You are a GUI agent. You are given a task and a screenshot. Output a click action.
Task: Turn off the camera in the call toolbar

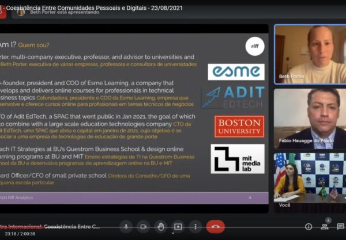143,227
